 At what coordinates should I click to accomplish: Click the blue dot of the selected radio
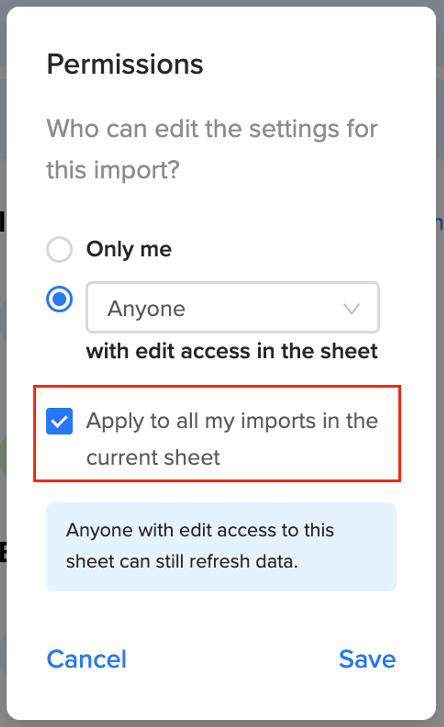pos(60,299)
